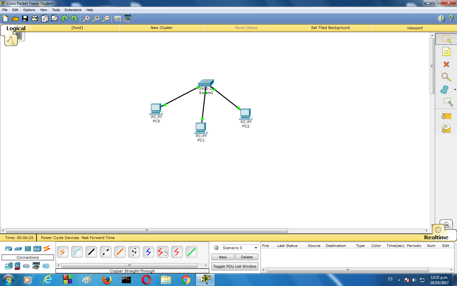Select the Add Simple PDU tool
Screen dimensions: 457x286
point(446,116)
